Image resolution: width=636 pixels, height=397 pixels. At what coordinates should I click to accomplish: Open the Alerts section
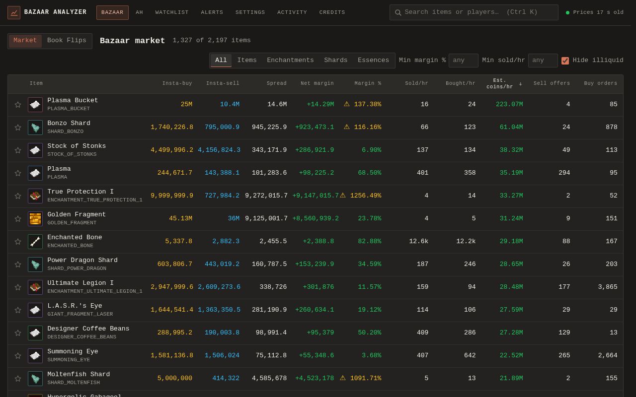pyautogui.click(x=212, y=12)
